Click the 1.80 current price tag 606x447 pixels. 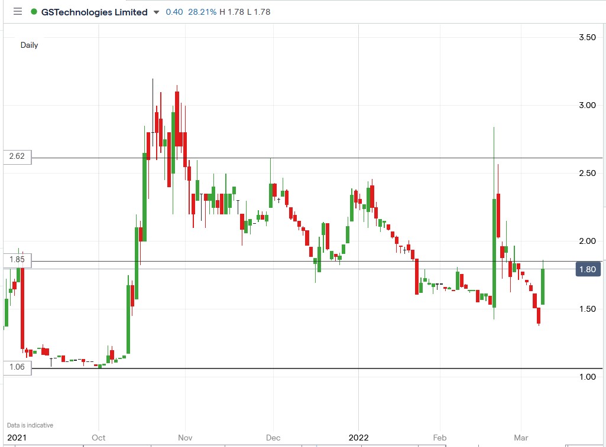click(588, 269)
